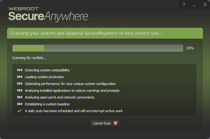Screen dimensions: 210x139
Task: Click pending icon beside Analyzing installed applications
Action: (20, 91)
